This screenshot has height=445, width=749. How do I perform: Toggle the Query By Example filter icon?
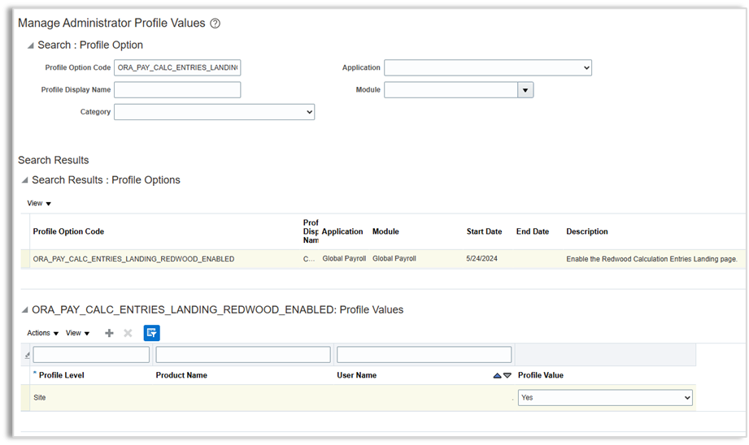click(x=151, y=333)
